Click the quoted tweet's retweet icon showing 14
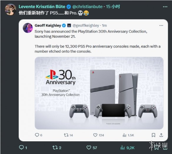The width and height of the screenshot is (172, 154). (x=66, y=135)
